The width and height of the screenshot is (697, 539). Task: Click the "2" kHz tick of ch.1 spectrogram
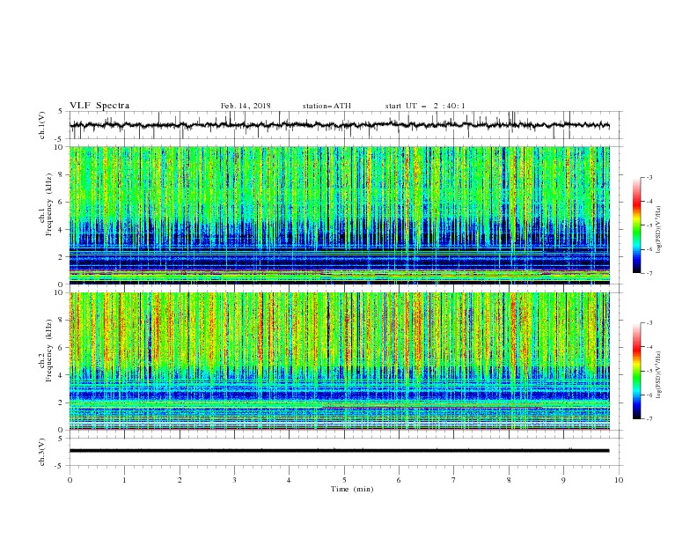pos(62,257)
